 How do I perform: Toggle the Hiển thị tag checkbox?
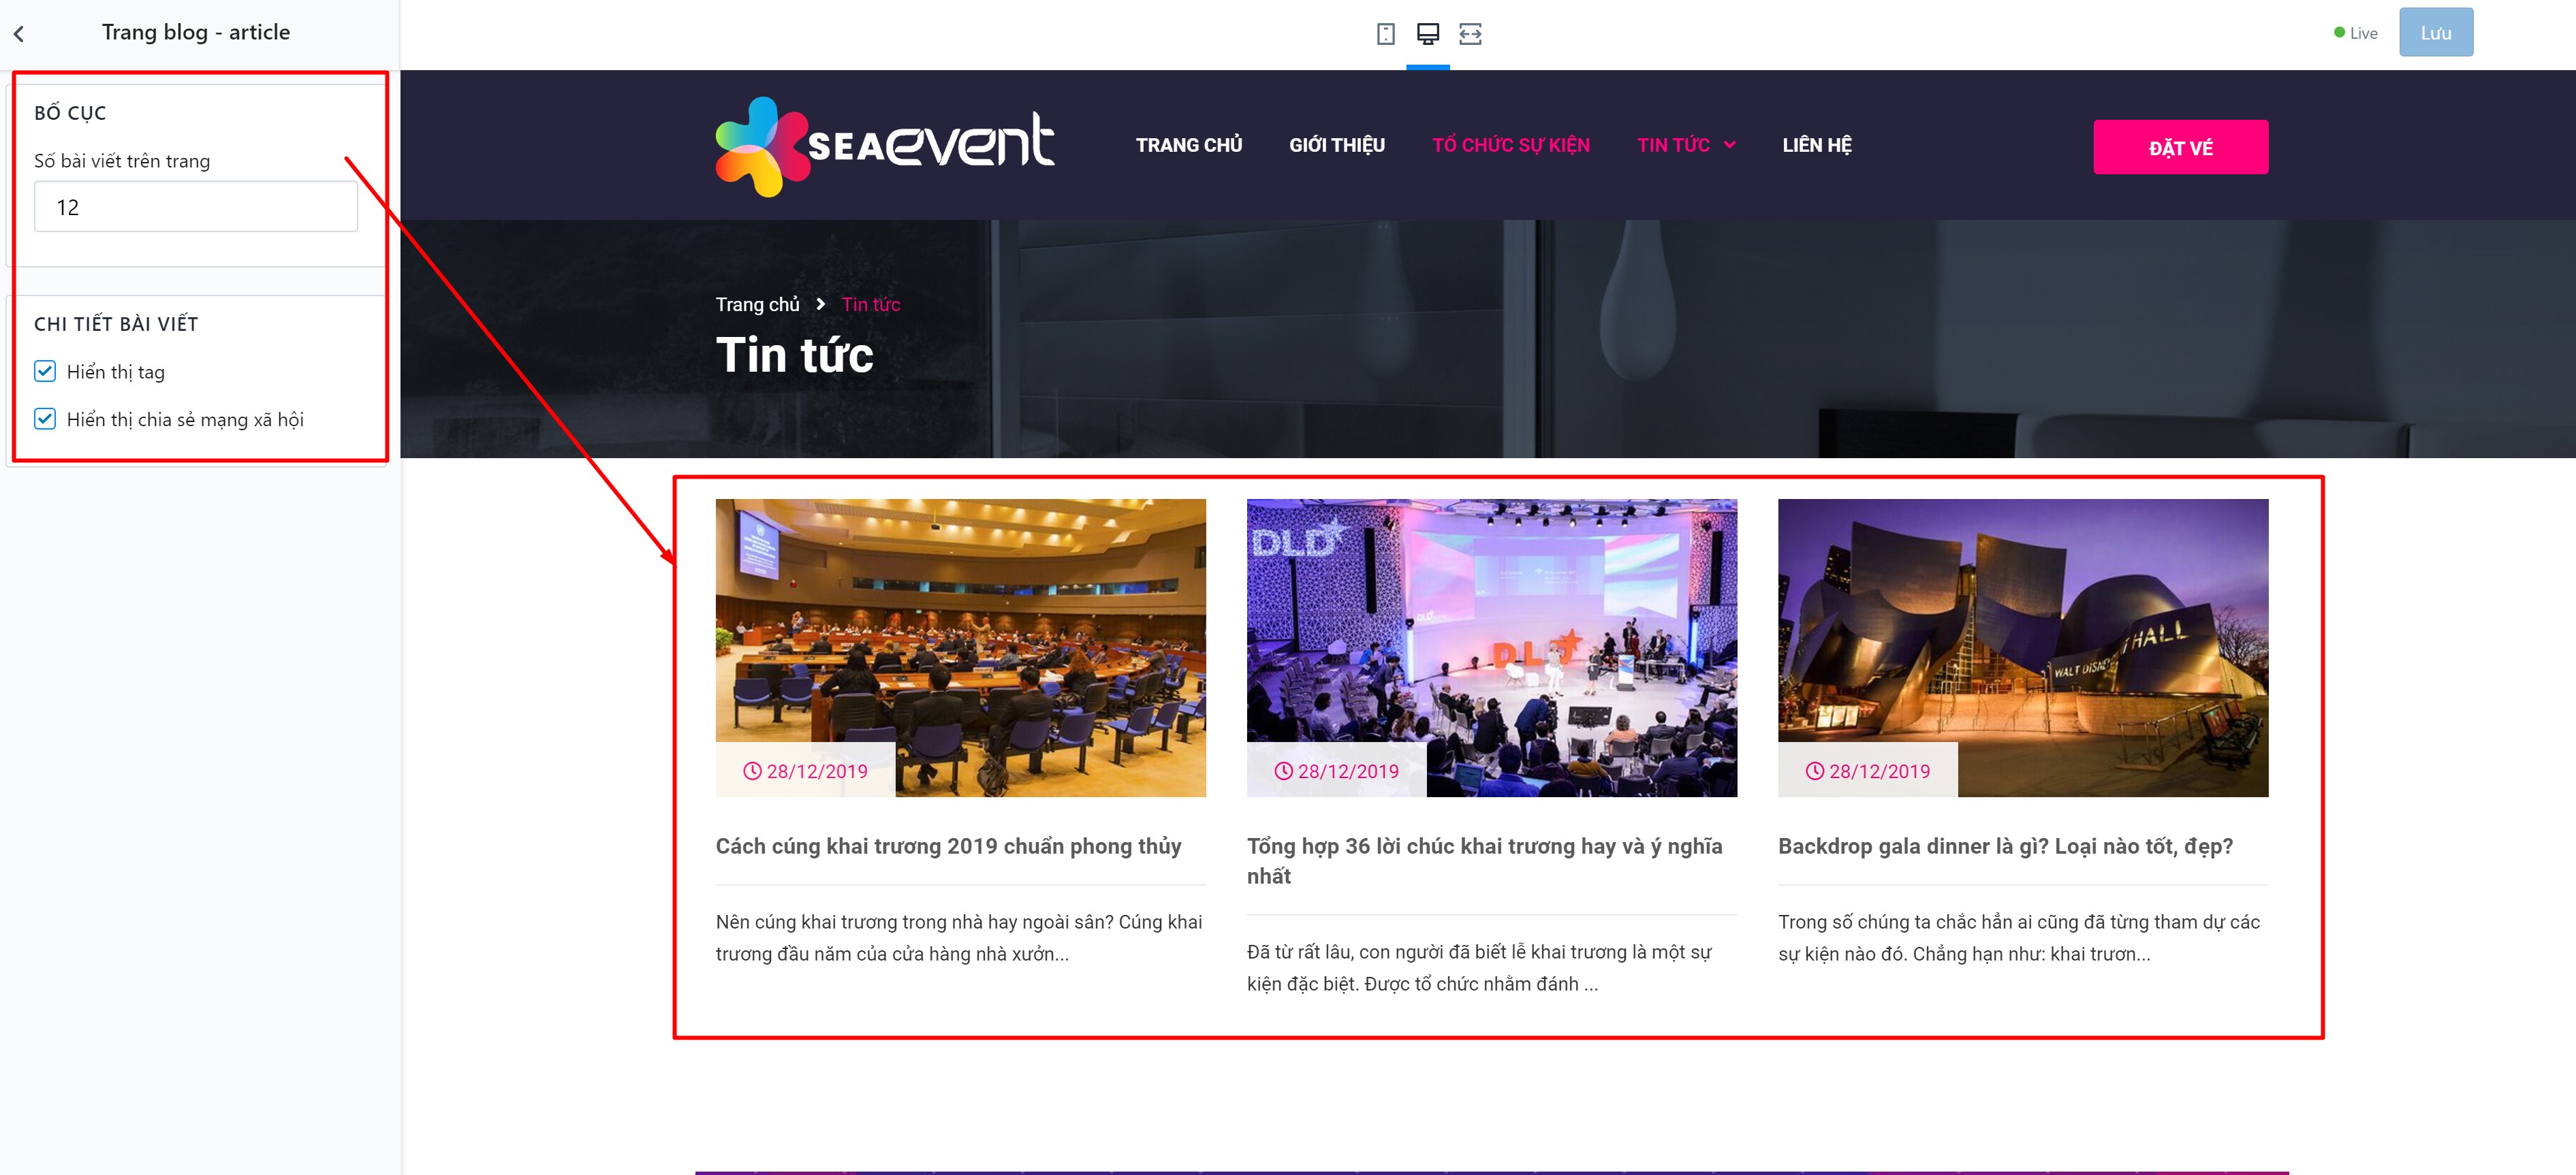tap(45, 372)
